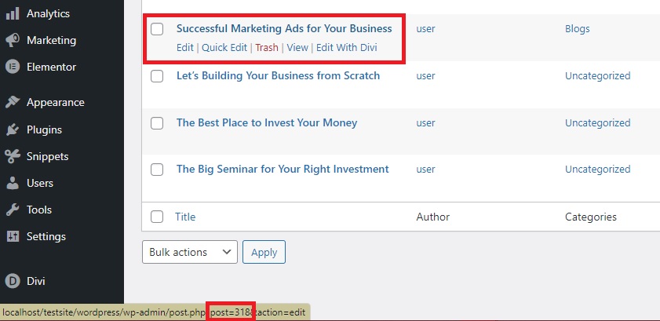Click the Divi D icon
660x321 pixels.
click(x=13, y=281)
